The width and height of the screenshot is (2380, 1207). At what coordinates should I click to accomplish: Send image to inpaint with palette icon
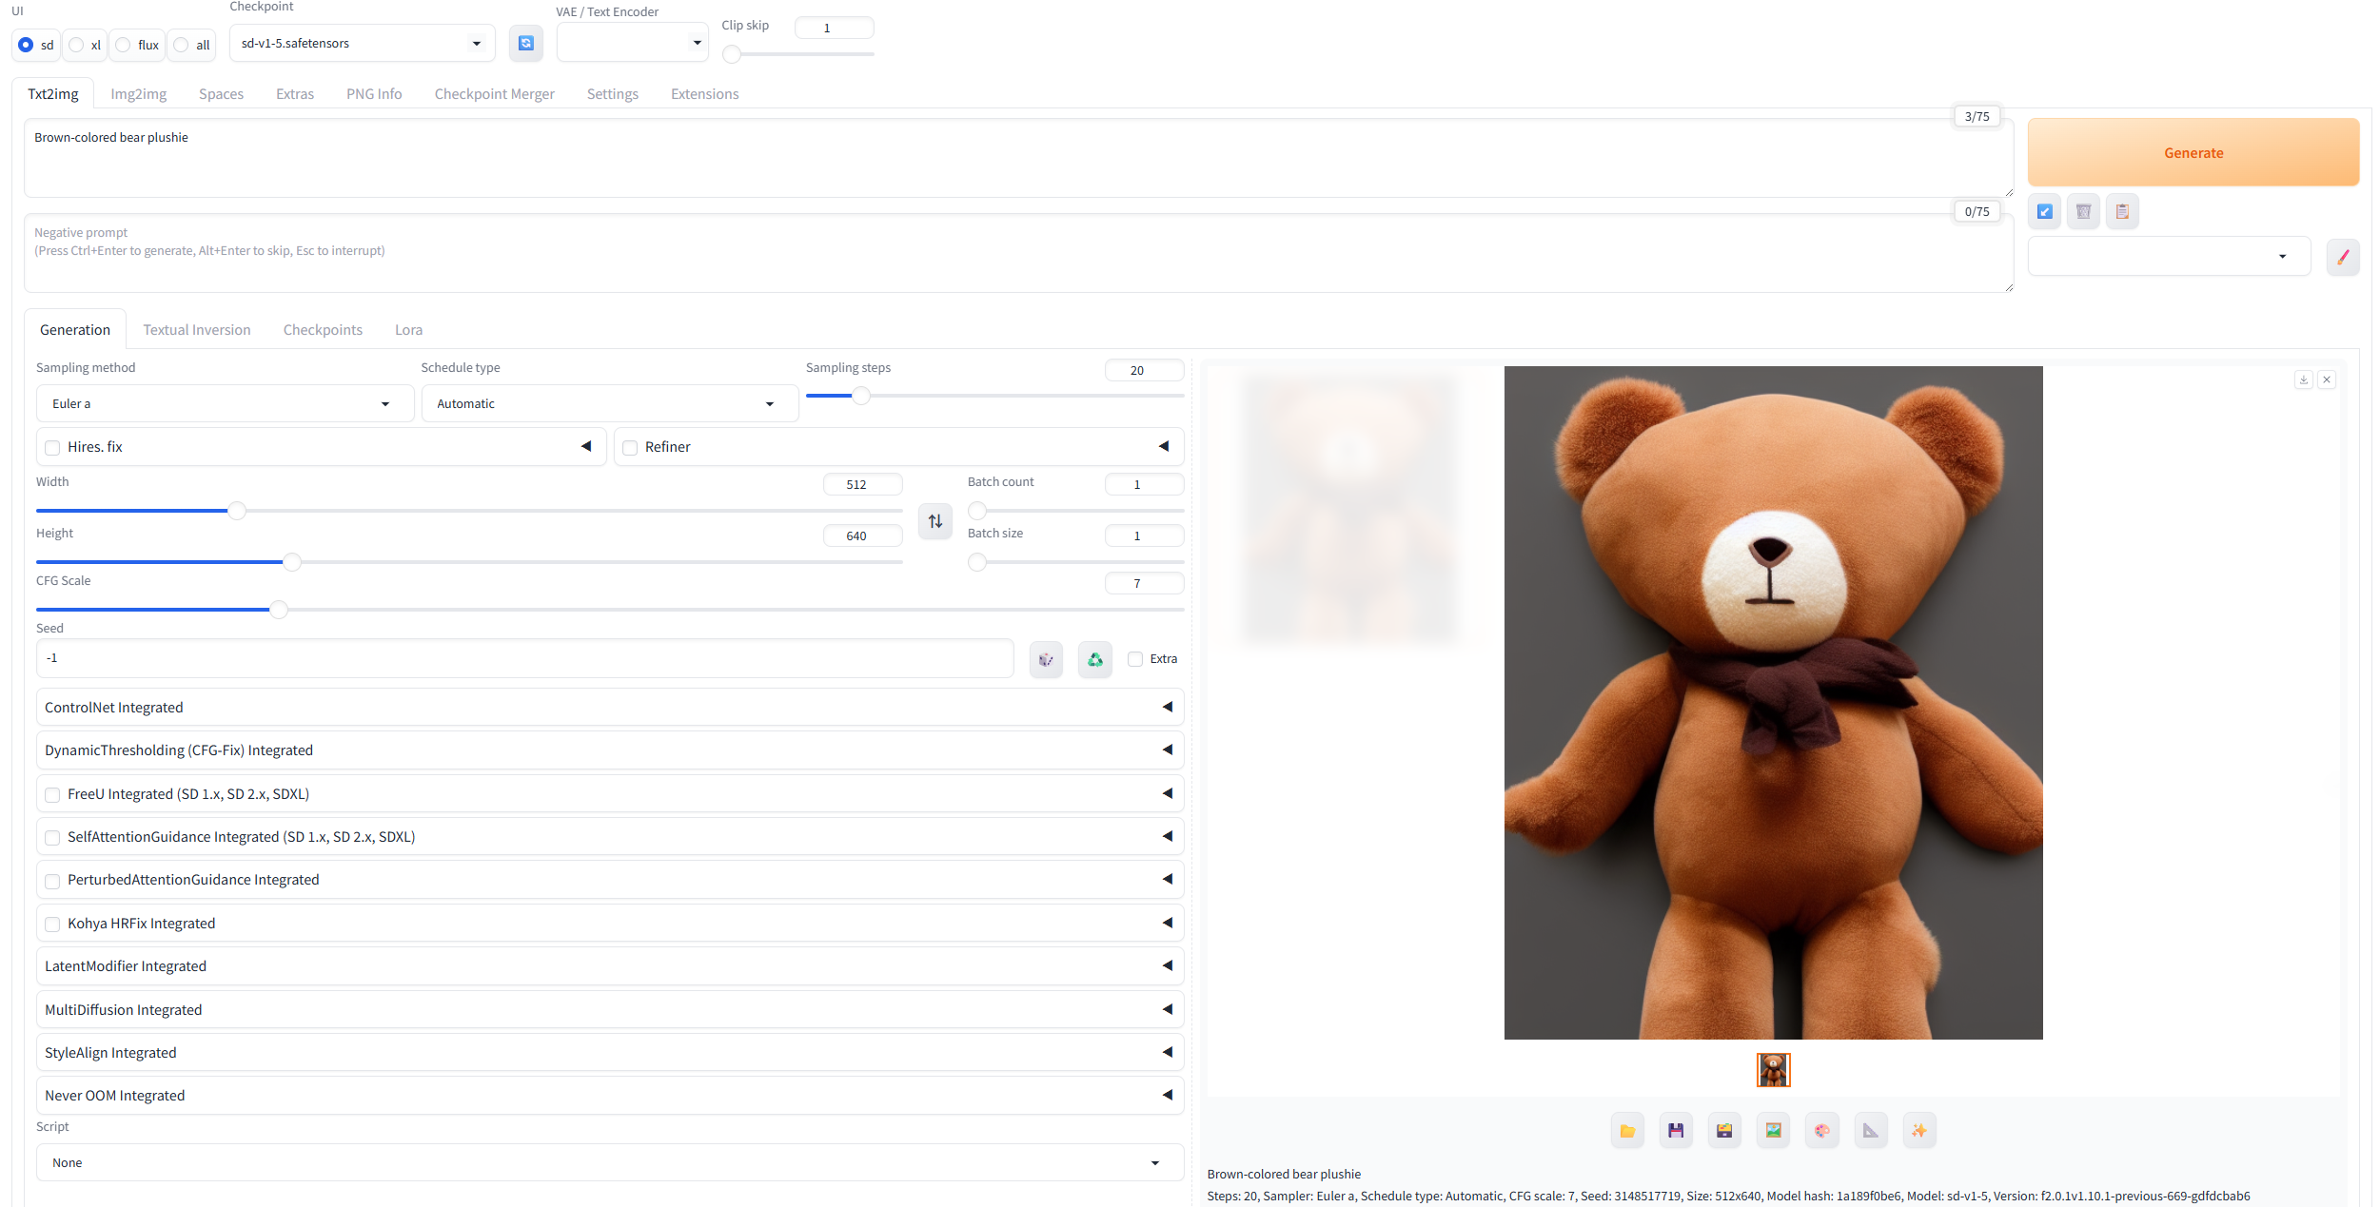point(1821,1130)
